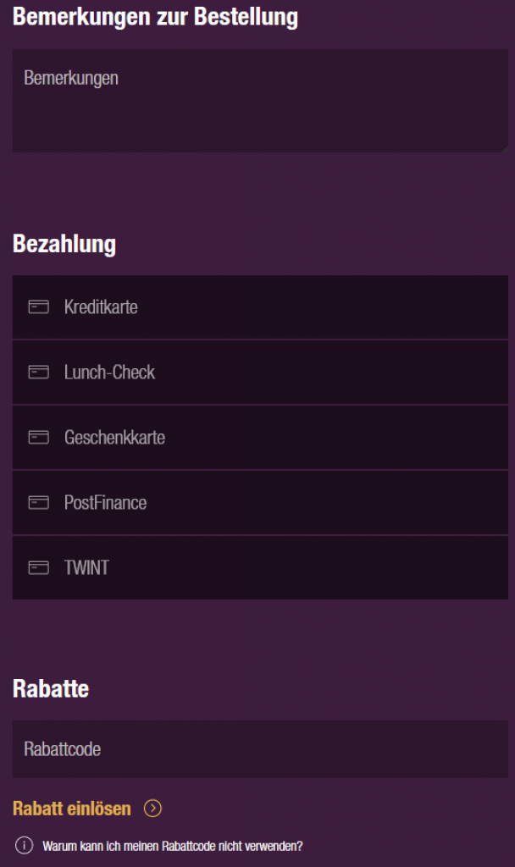Open 'Warum kann ich meinen Rabattcode nicht verwenden?'
This screenshot has width=515, height=867.
pos(172,845)
